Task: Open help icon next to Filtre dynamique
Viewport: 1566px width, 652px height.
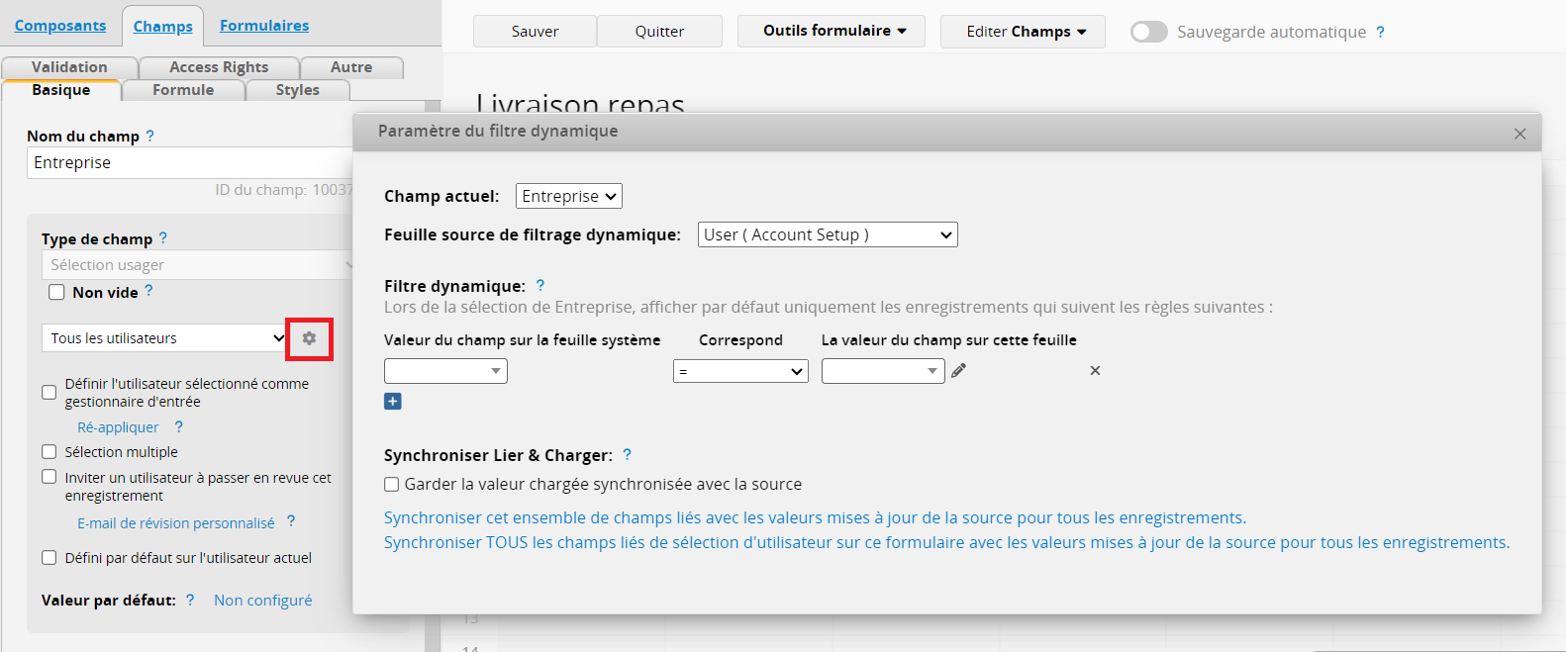Action: pos(540,286)
